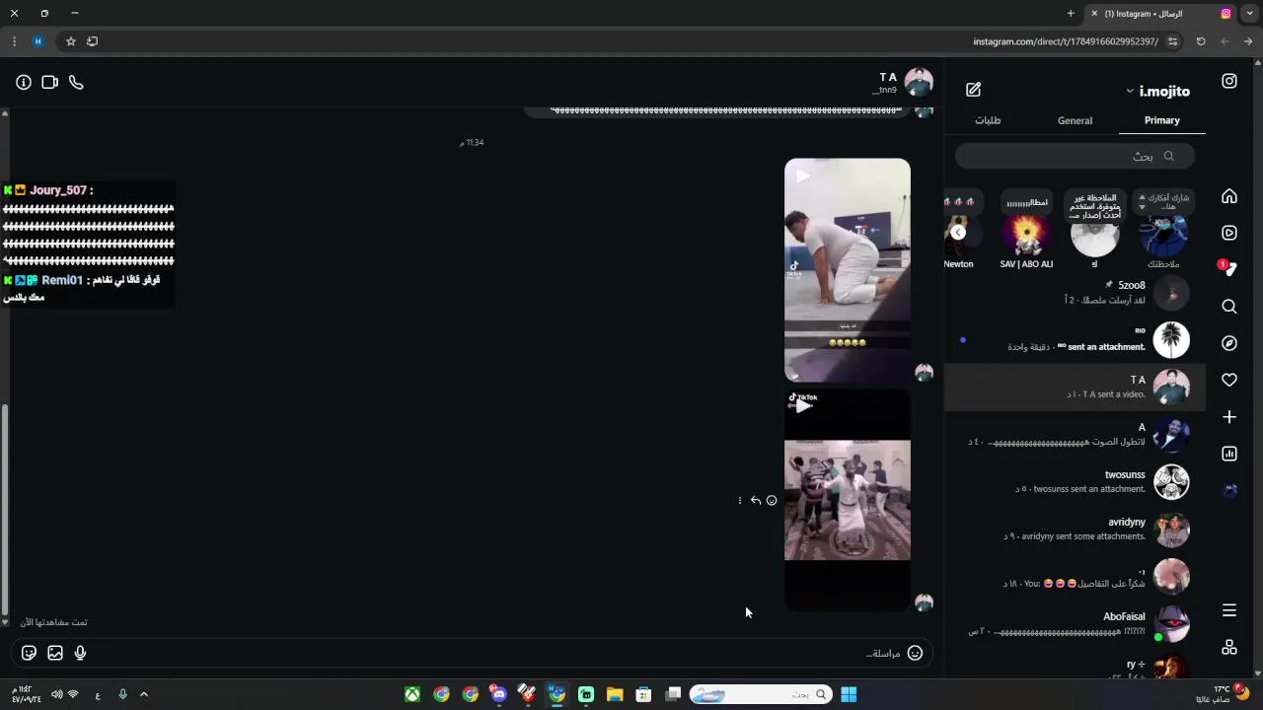React to the dancing video with emoji

click(772, 500)
